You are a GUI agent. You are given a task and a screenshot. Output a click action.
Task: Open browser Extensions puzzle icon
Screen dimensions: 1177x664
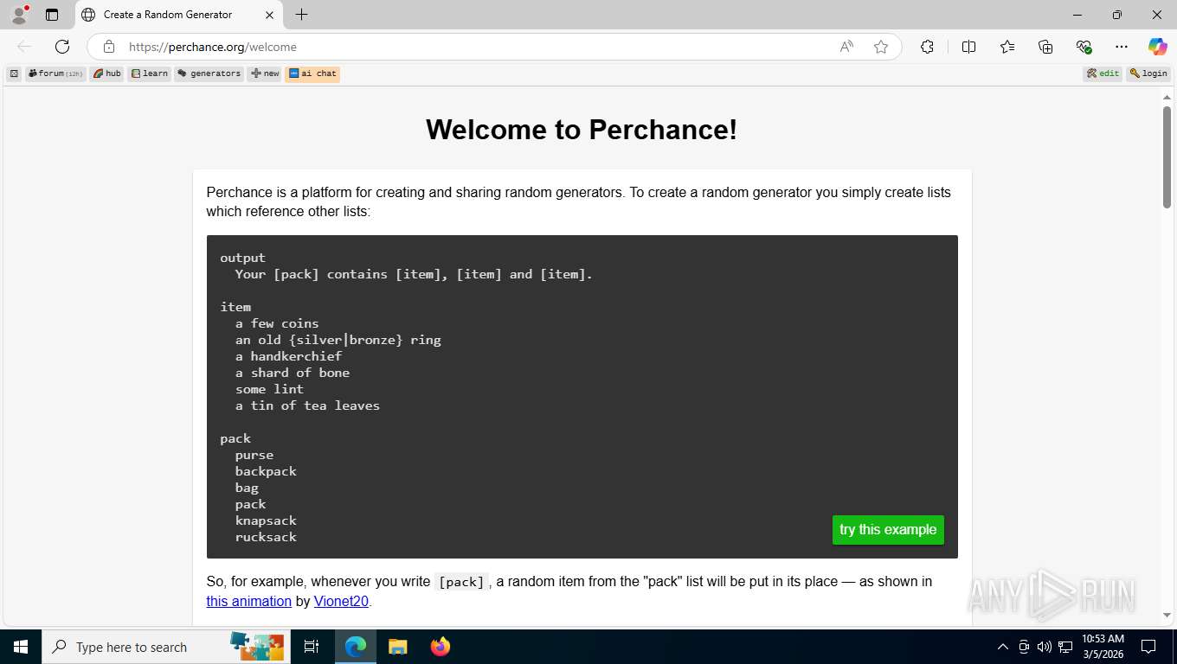pyautogui.click(x=927, y=47)
